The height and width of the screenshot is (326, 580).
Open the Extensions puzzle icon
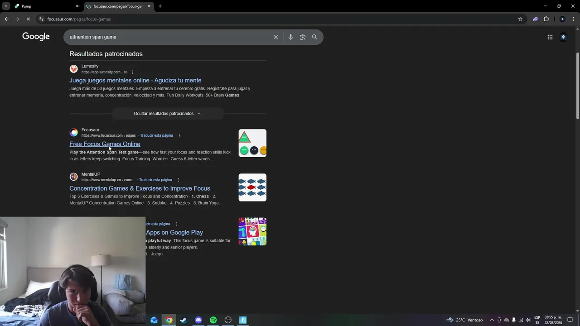click(546, 19)
